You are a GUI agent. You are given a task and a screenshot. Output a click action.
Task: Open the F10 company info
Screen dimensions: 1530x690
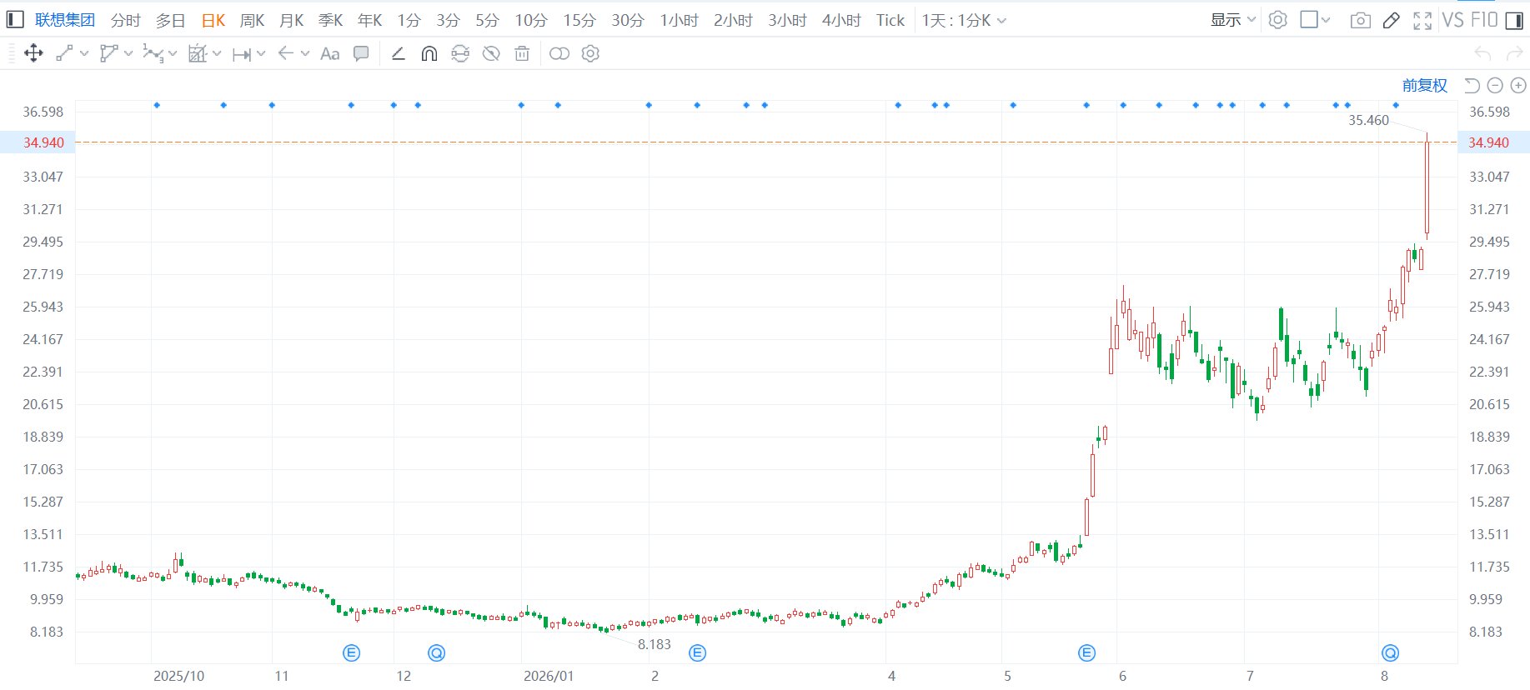point(1484,20)
